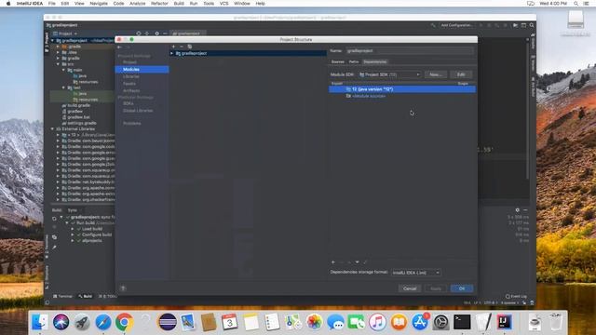The image size is (596, 335).
Task: Switch to the Sources tab
Action: (x=337, y=62)
